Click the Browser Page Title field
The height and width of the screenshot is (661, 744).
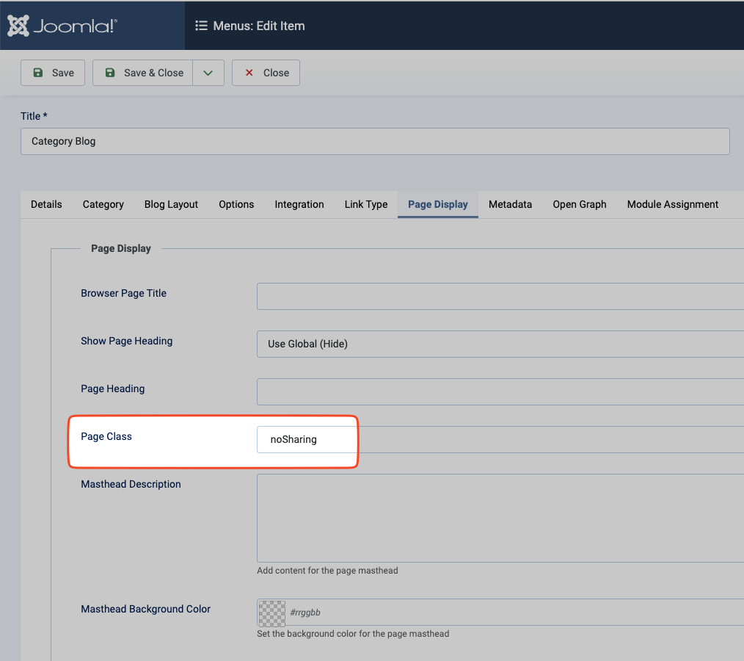[500, 296]
